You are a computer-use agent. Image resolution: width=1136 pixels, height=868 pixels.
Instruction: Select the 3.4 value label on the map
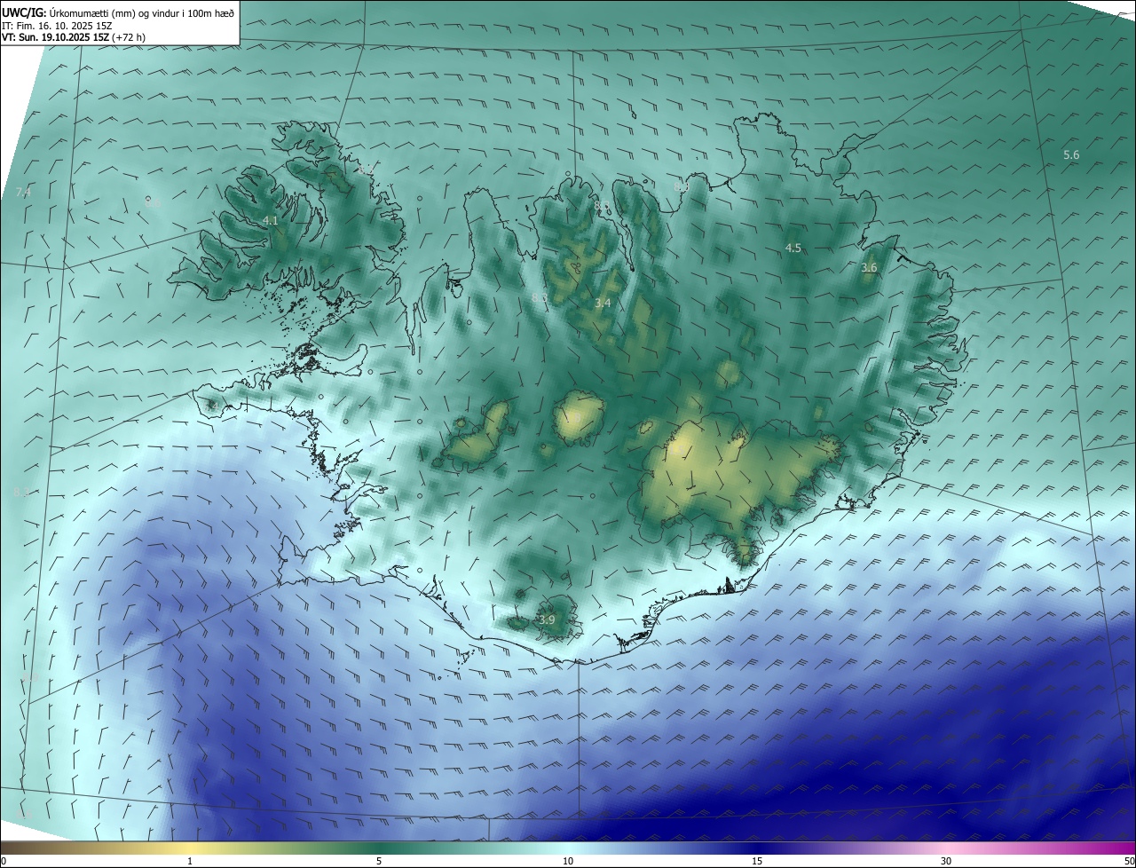603,304
